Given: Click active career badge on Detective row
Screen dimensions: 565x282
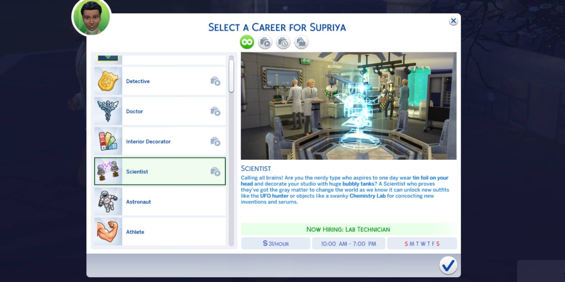Looking at the screenshot, I should coord(215,81).
